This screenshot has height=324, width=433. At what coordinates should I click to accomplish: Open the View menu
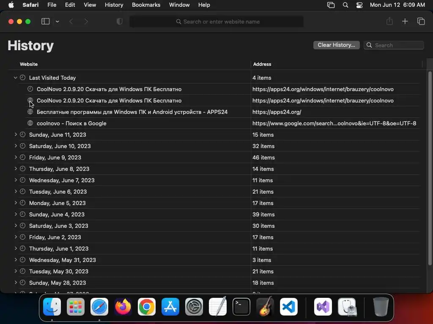click(x=90, y=5)
